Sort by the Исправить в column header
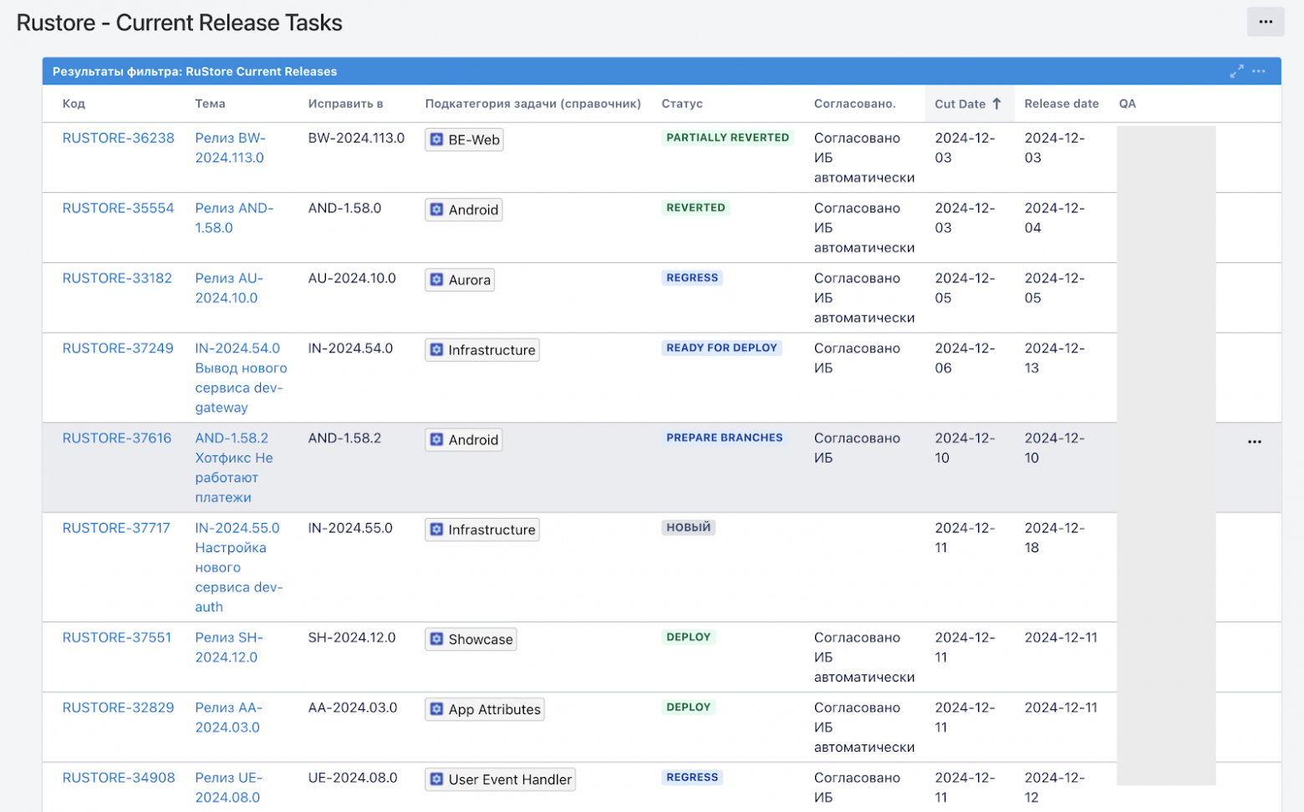The width and height of the screenshot is (1304, 812). [x=345, y=104]
